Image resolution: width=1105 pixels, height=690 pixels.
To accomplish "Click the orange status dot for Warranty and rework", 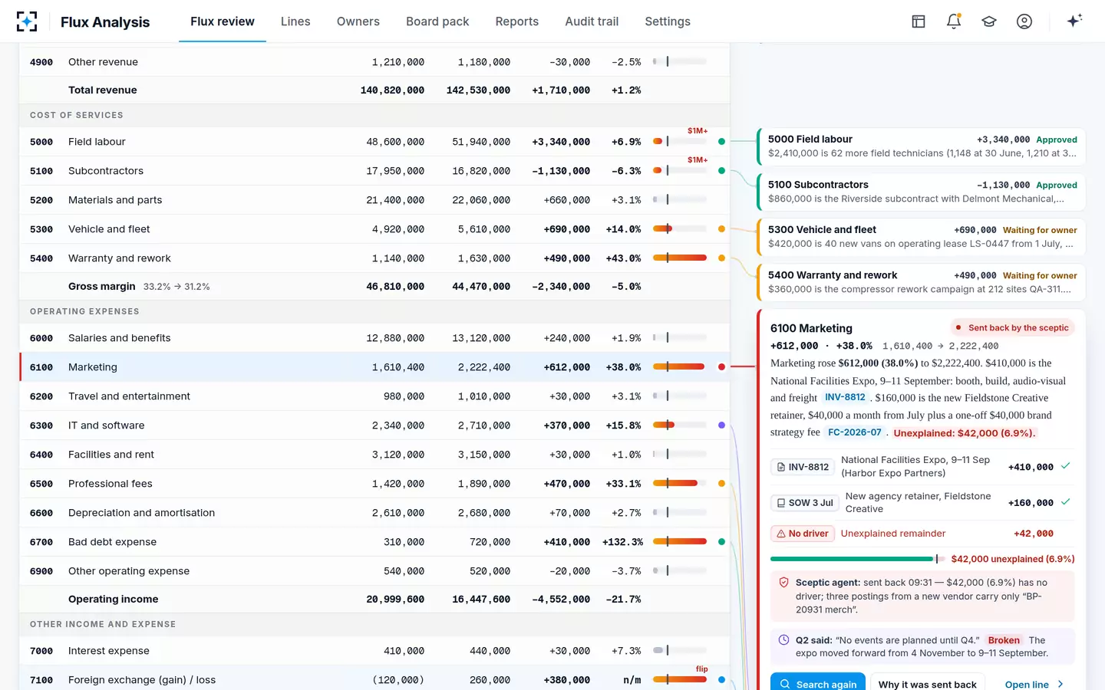I will pos(721,258).
